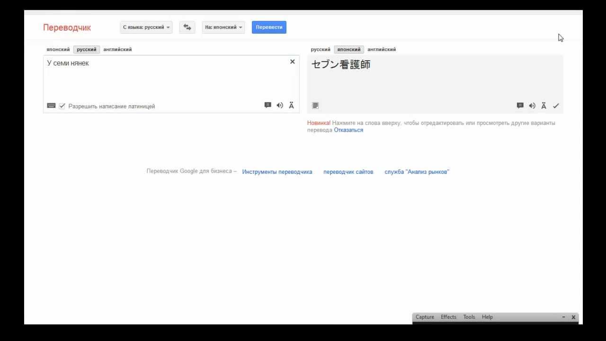Click the Переводчик logo title

[x=67, y=27]
